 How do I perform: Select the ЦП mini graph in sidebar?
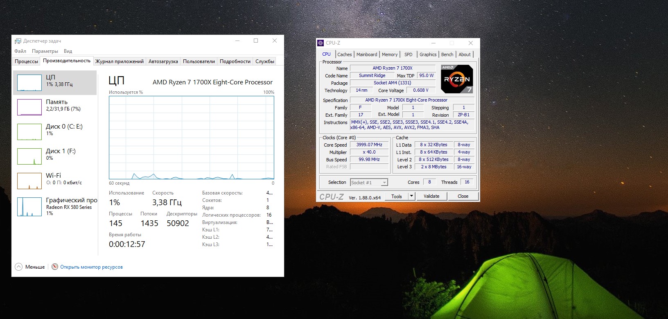pos(29,83)
